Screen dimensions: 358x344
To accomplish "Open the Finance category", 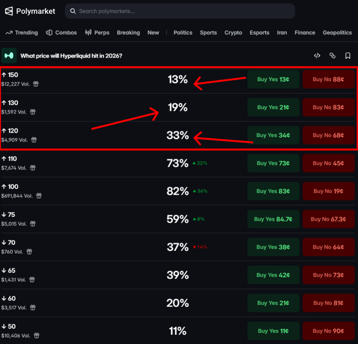I will coord(305,33).
